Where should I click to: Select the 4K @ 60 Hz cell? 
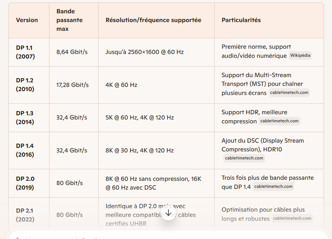coord(121,85)
